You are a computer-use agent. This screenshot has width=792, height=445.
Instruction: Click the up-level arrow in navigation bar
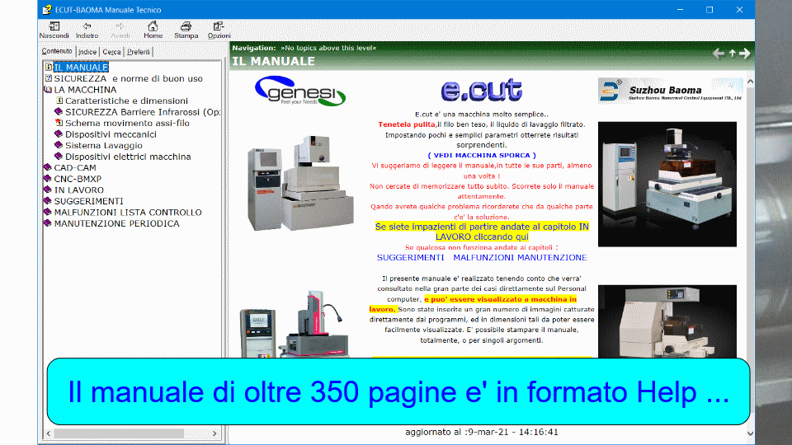pos(733,54)
